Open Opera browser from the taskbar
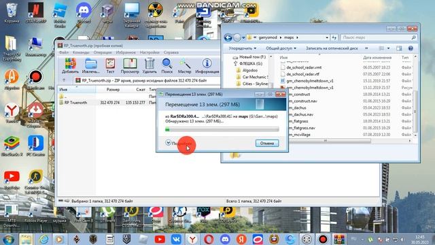The image size is (435, 245). point(209,239)
